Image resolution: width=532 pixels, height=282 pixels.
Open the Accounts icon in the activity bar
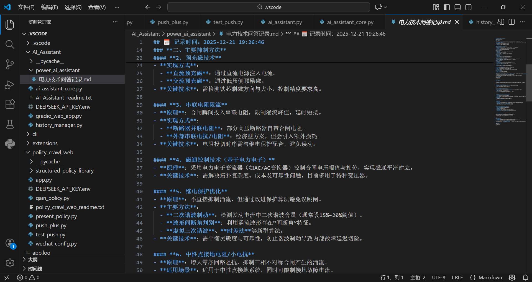(x=10, y=243)
